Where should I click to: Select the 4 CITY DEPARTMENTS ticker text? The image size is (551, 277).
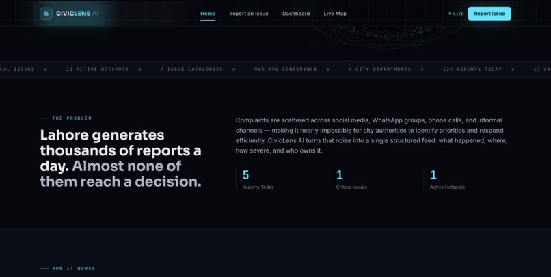pyautogui.click(x=379, y=69)
